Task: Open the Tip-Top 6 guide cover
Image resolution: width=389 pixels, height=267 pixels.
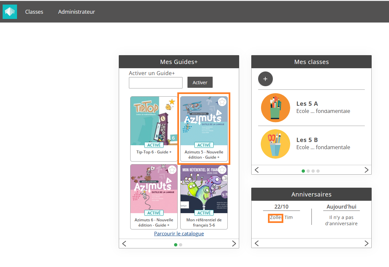Action: tap(154, 121)
